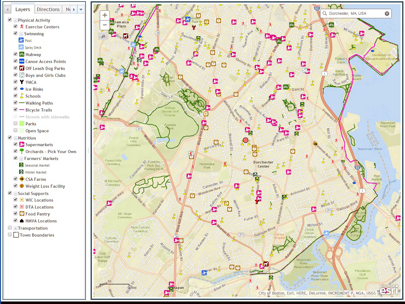405x304 pixels.
Task: Collapse the Swimming sublayer group
Action: 21,34
